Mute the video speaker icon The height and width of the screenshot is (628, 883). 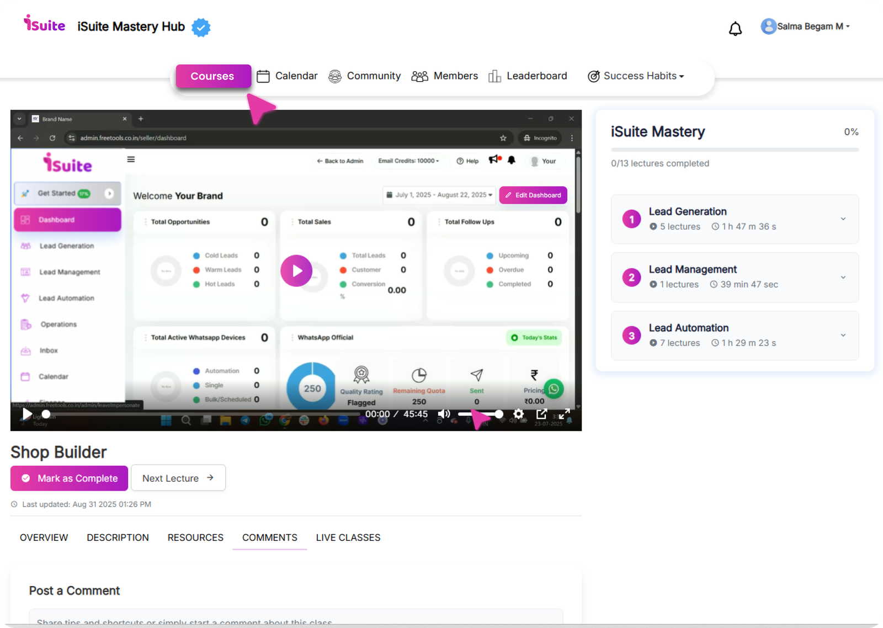coord(444,414)
